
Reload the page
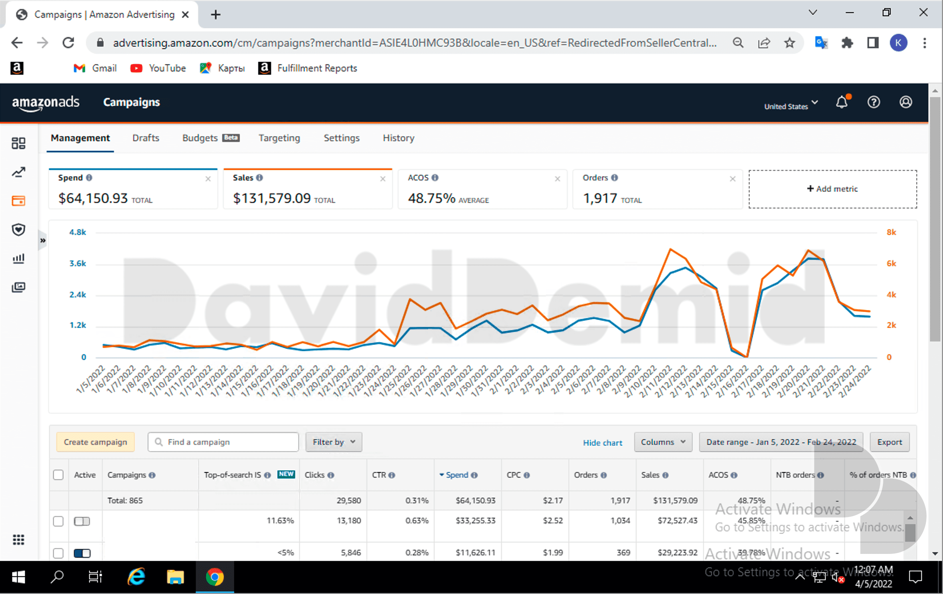69,42
